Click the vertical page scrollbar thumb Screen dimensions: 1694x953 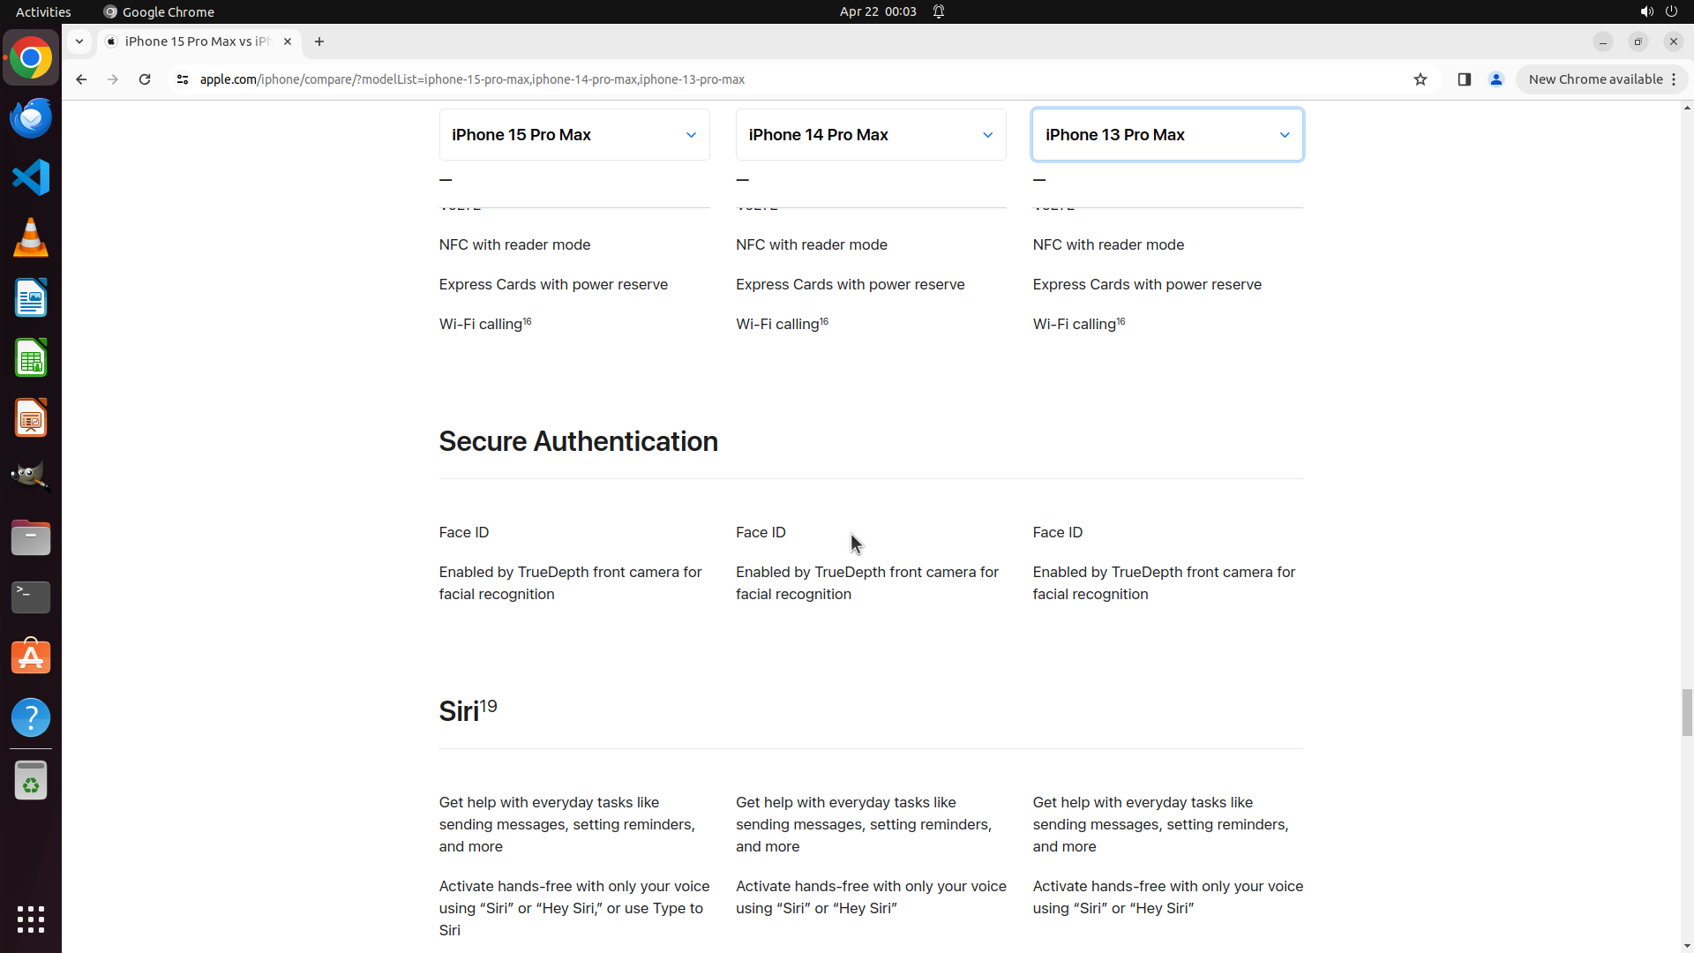(1687, 711)
